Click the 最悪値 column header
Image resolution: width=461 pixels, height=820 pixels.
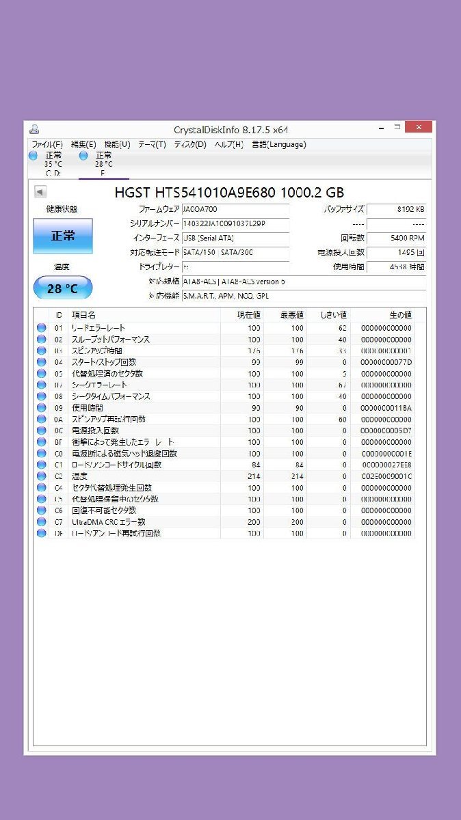point(285,315)
